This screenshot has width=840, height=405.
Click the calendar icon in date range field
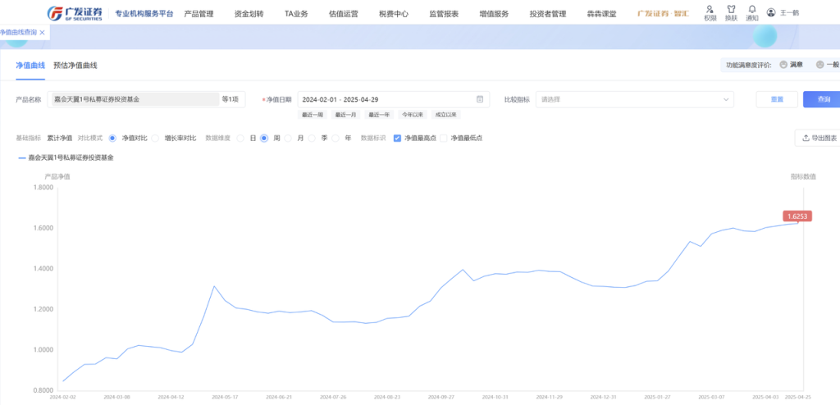[480, 99]
